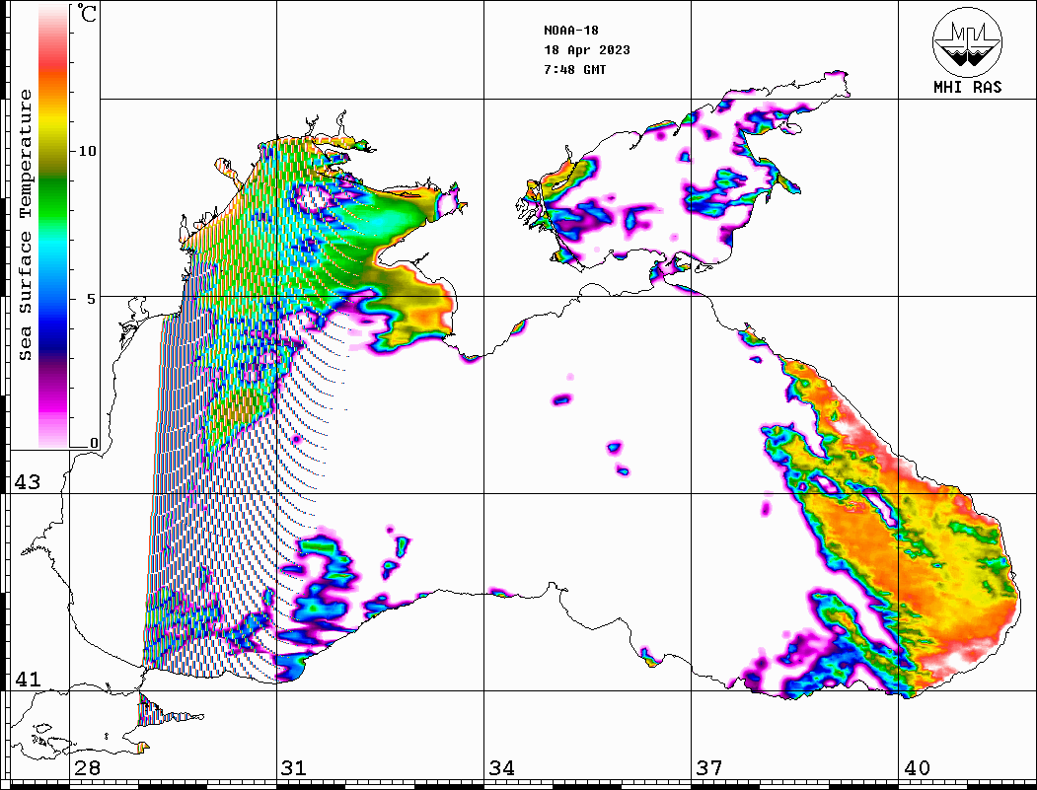Click the '7:48 GMT' time text
1037x790 pixels.
tap(574, 69)
